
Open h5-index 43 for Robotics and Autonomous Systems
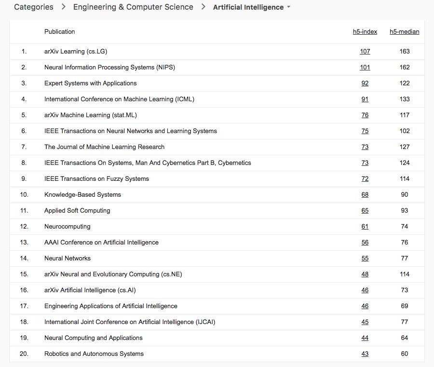pos(365,354)
